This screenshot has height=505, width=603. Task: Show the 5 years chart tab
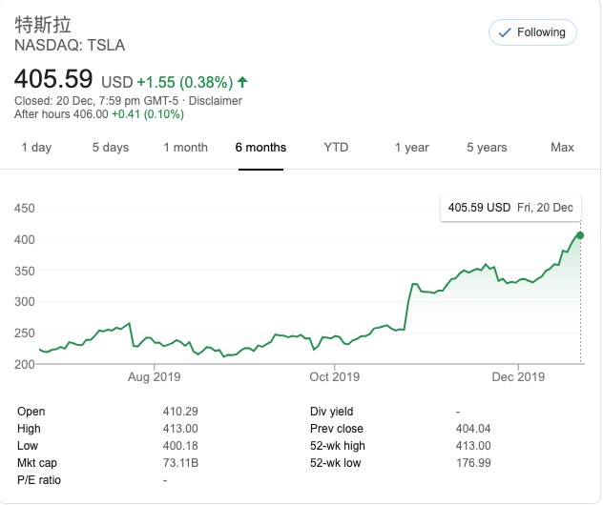click(487, 148)
